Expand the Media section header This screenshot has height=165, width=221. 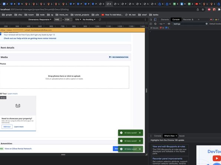point(65,57)
